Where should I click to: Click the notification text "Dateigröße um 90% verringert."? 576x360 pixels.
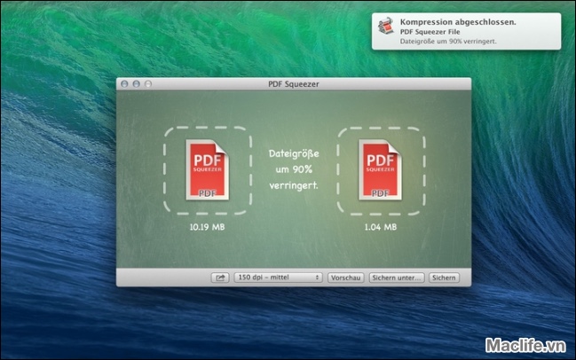click(x=447, y=42)
